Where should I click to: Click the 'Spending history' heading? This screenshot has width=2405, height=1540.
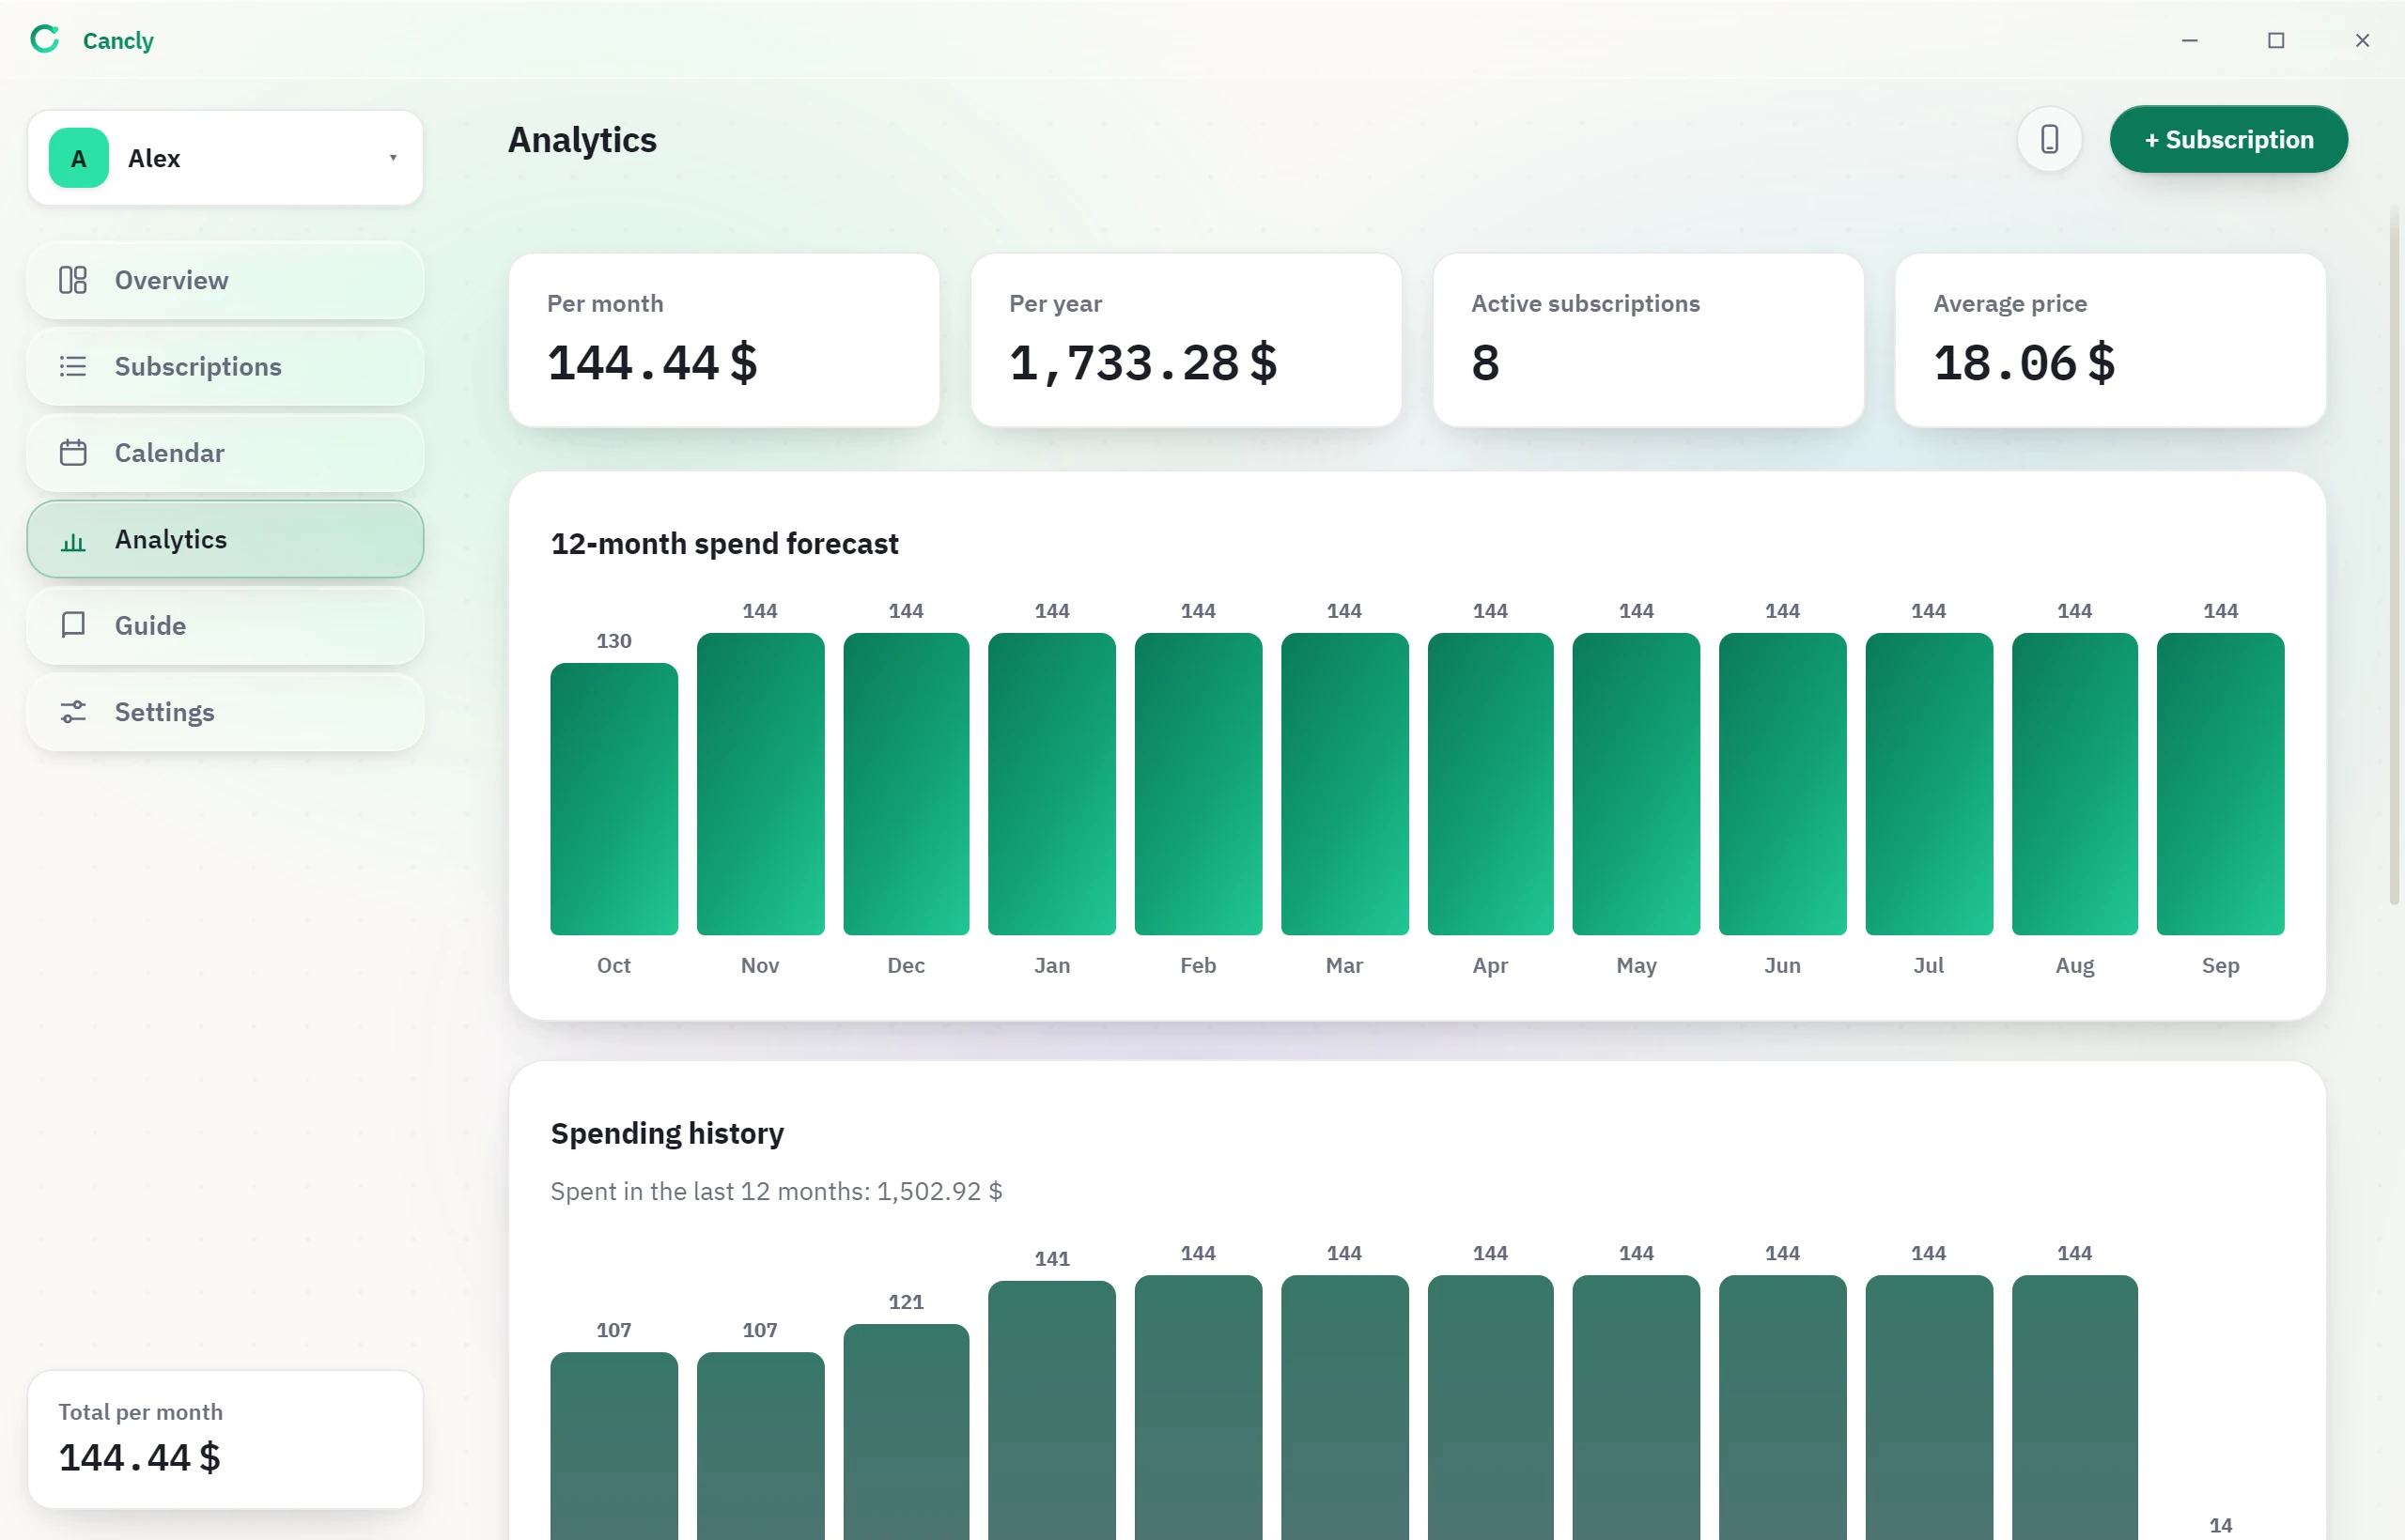click(x=667, y=1133)
